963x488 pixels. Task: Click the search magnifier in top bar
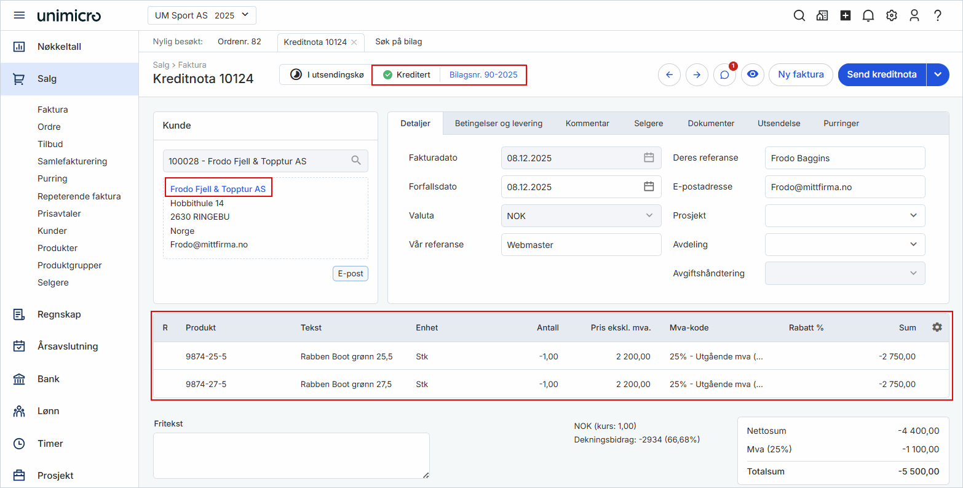[x=799, y=16]
